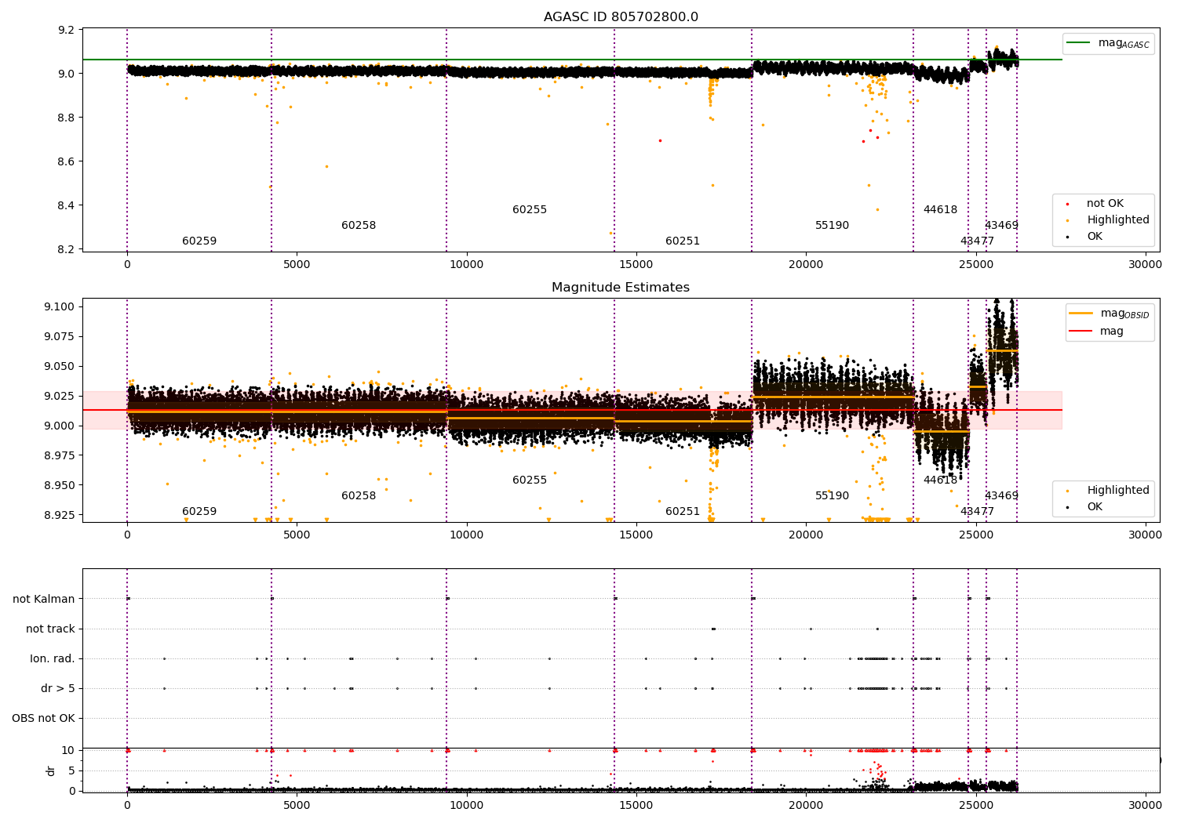The width and height of the screenshot is (1177, 823).
Task: Click 'Highlighted' legend entry in the AGASC ID plot
Action: point(1117,220)
